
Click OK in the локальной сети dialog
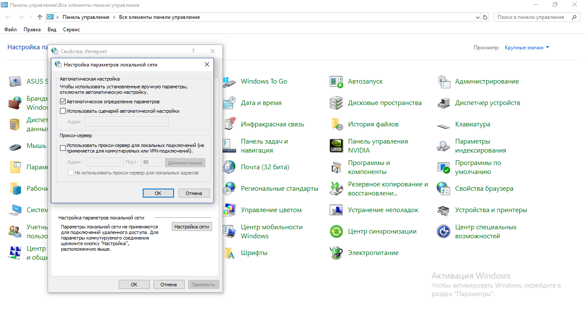[158, 193]
